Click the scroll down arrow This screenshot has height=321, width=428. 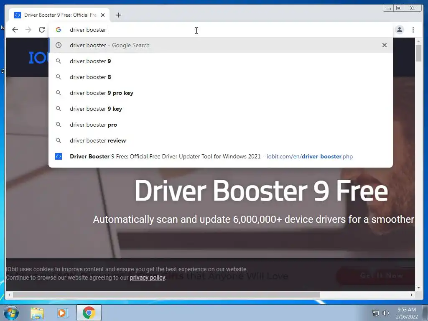(418, 288)
